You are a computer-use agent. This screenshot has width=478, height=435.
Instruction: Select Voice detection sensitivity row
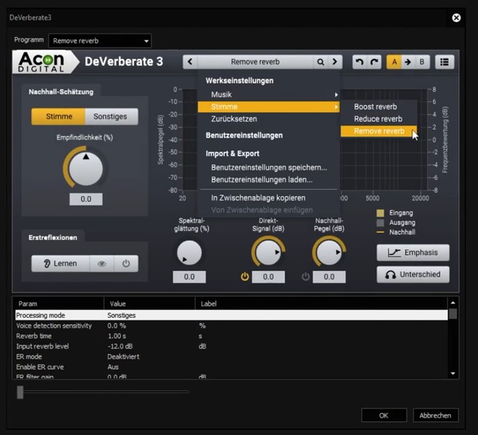(x=231, y=326)
